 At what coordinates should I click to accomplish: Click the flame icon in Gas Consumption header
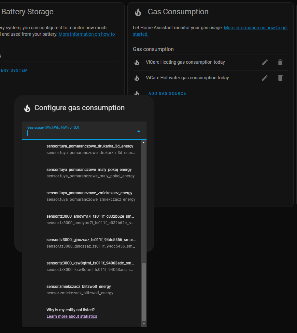click(x=138, y=12)
